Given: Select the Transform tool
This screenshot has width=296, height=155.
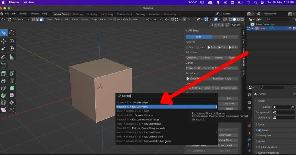Looking at the screenshot, I should tap(12, 49).
